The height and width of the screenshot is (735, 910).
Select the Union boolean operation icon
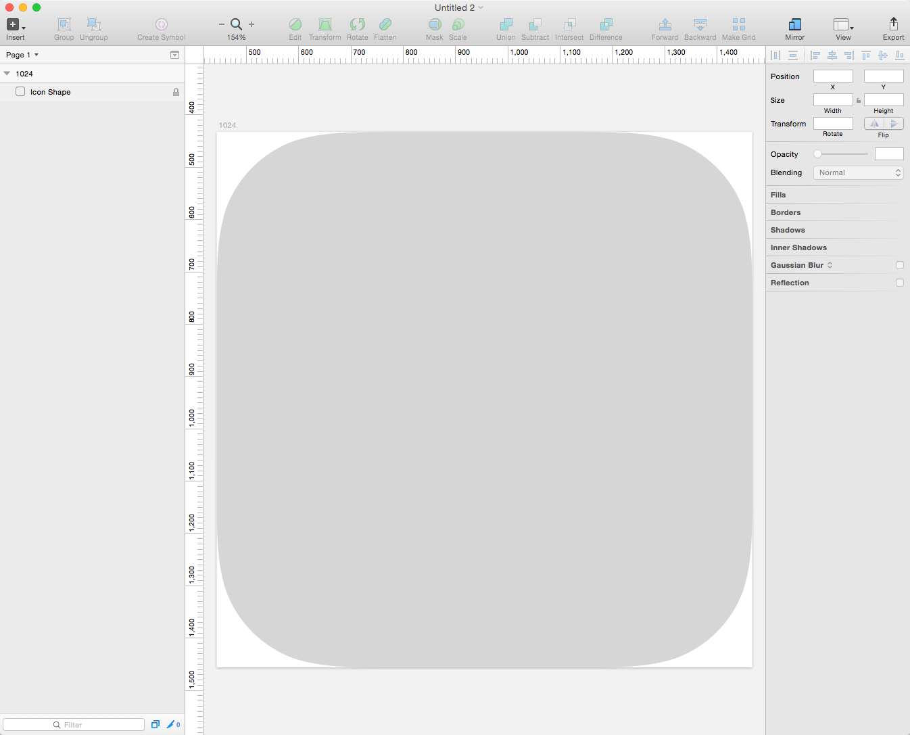coord(505,25)
